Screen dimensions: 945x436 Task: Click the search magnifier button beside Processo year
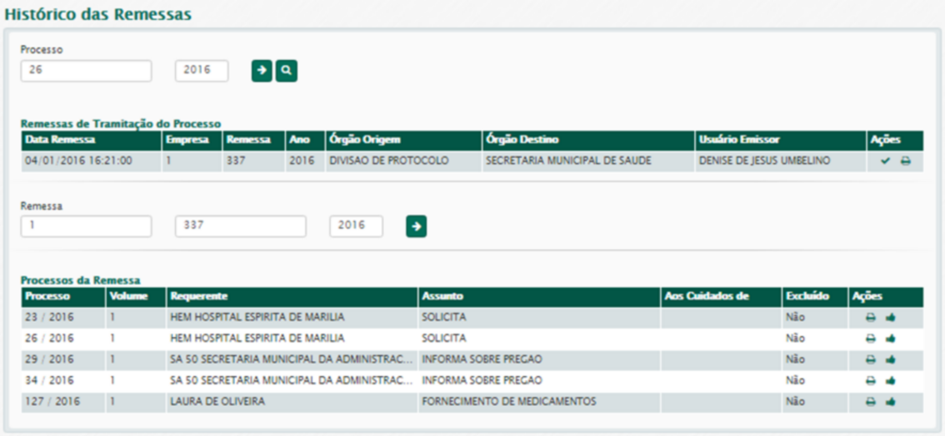pos(286,72)
